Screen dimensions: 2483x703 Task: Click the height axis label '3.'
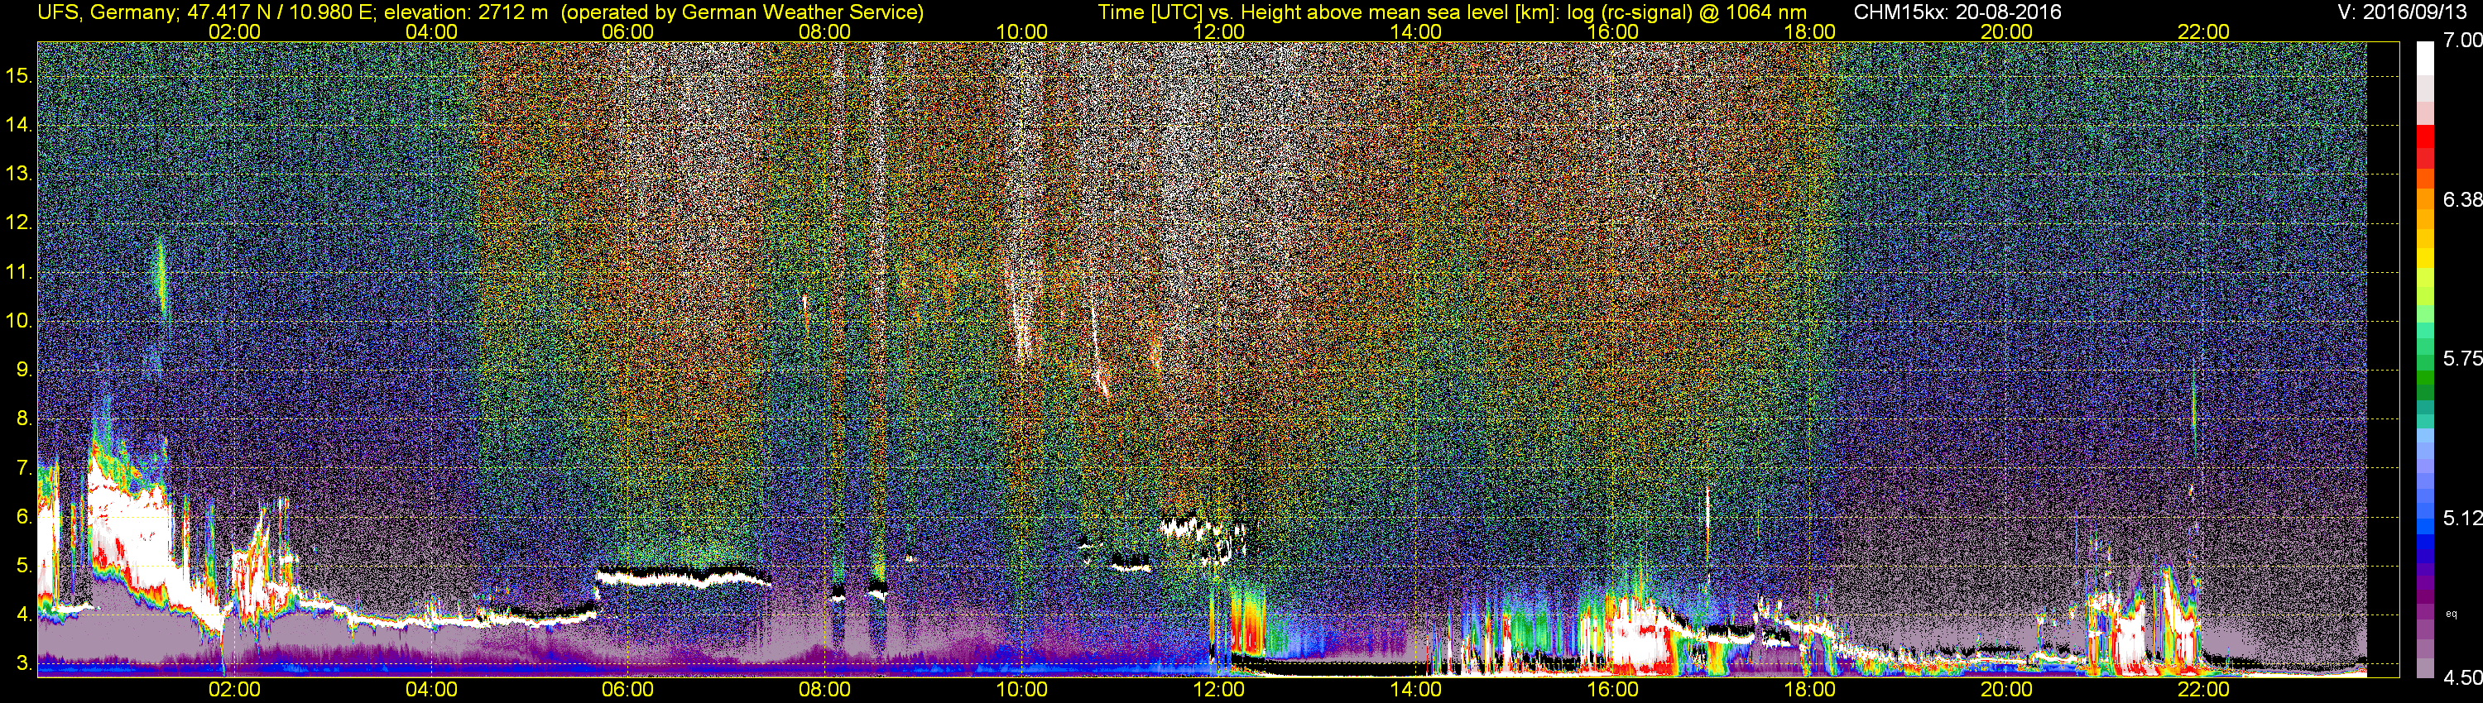(x=24, y=663)
